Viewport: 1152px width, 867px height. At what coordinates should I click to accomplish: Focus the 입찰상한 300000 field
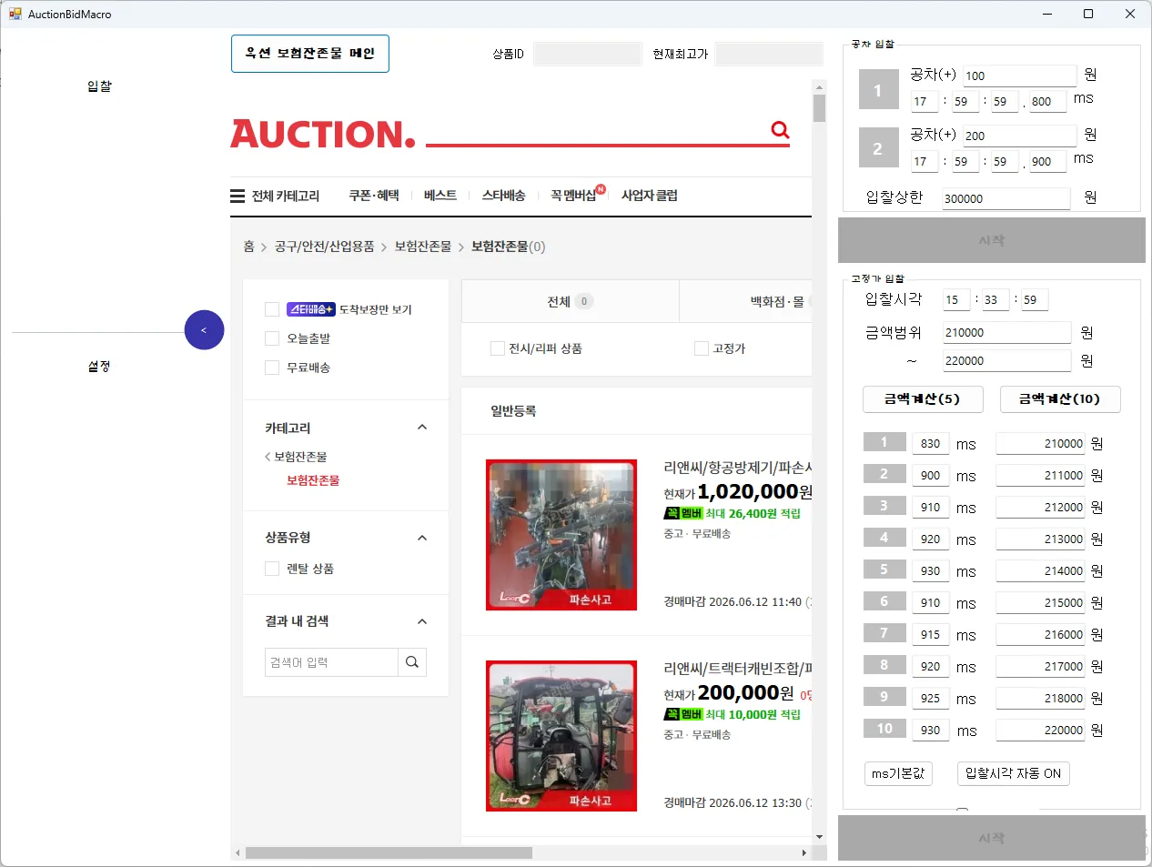(1005, 198)
